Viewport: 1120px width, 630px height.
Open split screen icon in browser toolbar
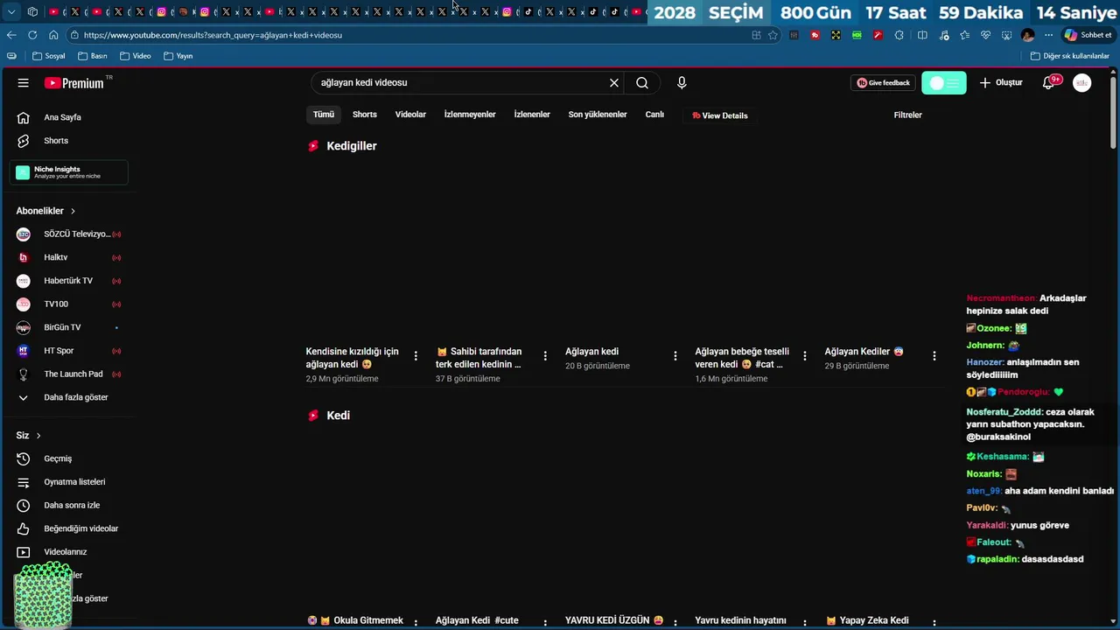pyautogui.click(x=922, y=35)
